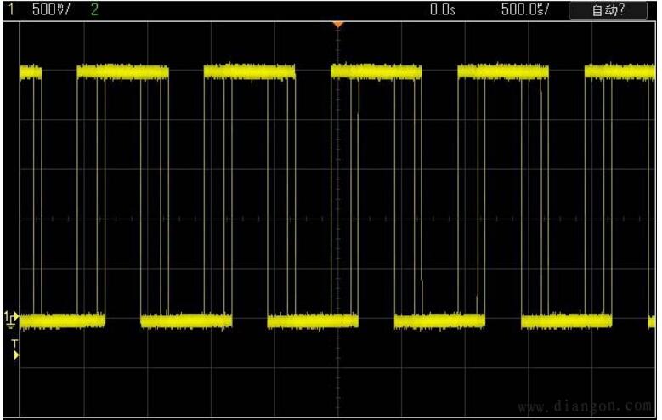The width and height of the screenshot is (662, 420).
Task: Click the 500.0µs/ timebase readout
Action: click(525, 9)
